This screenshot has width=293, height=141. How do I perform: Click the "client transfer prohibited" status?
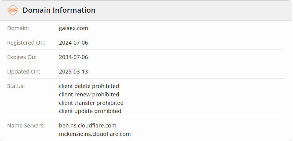click(91, 103)
